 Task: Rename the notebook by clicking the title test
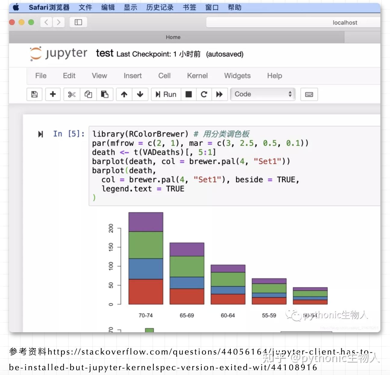[104, 54]
